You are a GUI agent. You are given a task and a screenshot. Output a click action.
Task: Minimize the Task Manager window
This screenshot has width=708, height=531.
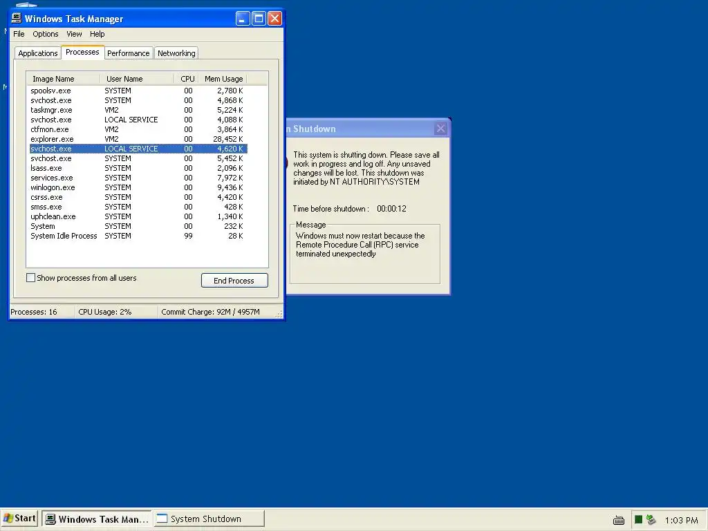243,19
